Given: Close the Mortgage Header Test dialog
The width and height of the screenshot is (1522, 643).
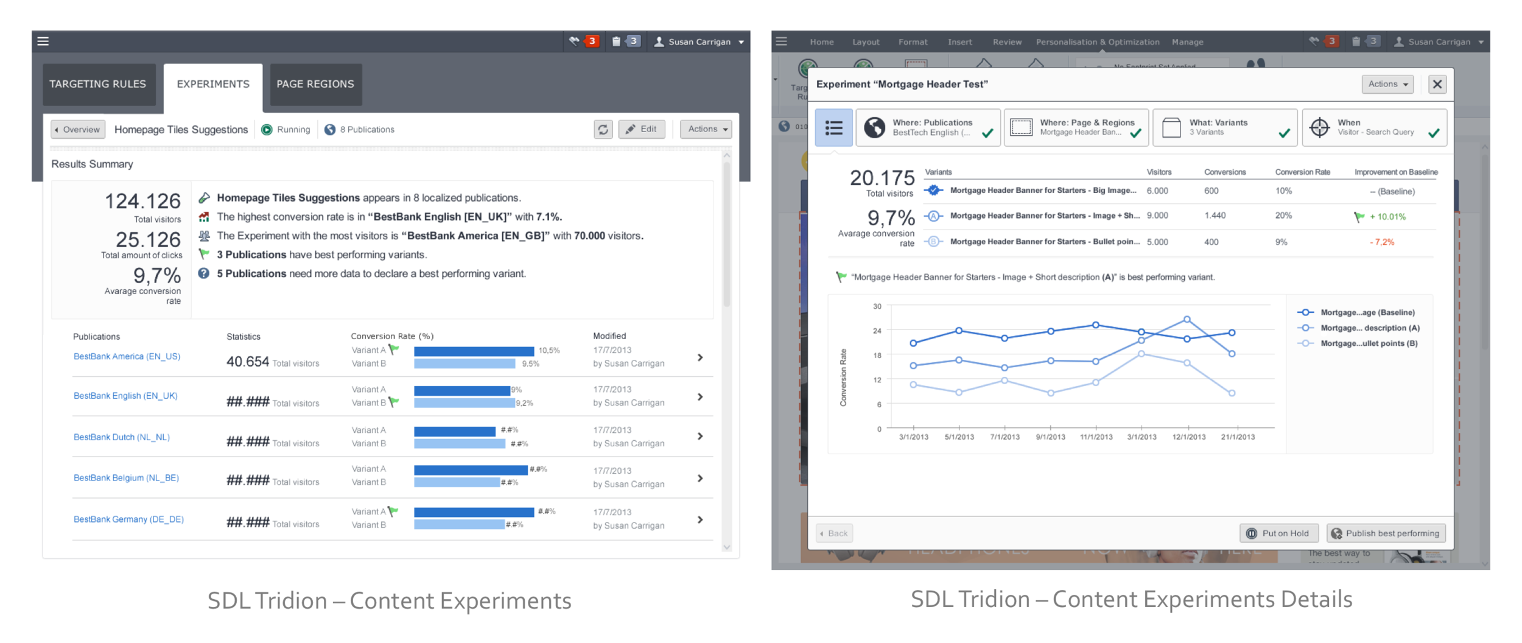Looking at the screenshot, I should pos(1437,84).
